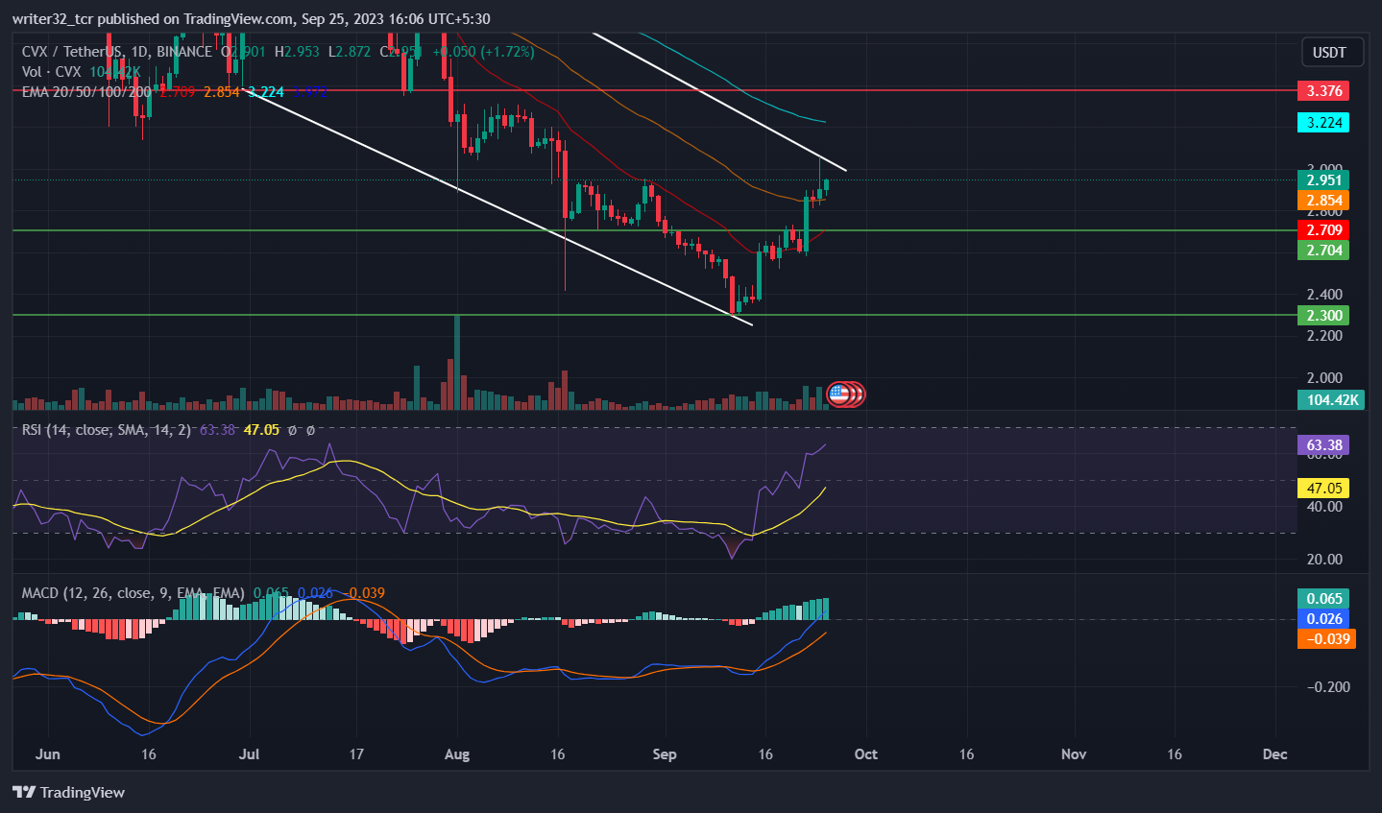Viewport: 1382px width, 813px height.
Task: Click the Dec date on time axis
Action: tap(1275, 754)
